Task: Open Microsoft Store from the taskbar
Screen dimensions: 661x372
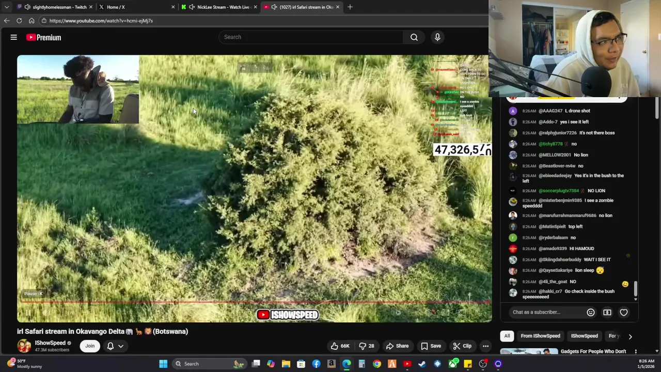Action: 301,364
